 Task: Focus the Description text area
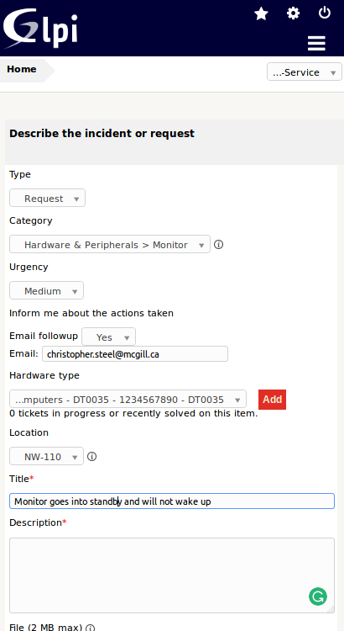point(172,575)
